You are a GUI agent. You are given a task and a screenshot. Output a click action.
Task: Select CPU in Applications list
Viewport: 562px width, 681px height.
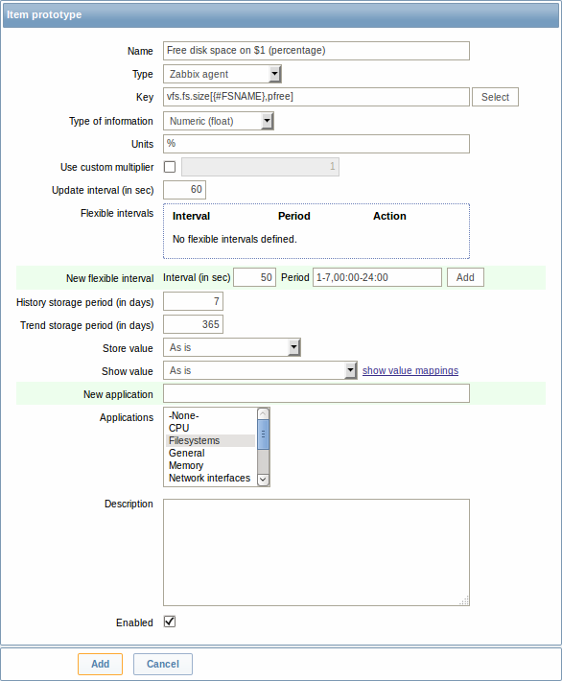210,428
